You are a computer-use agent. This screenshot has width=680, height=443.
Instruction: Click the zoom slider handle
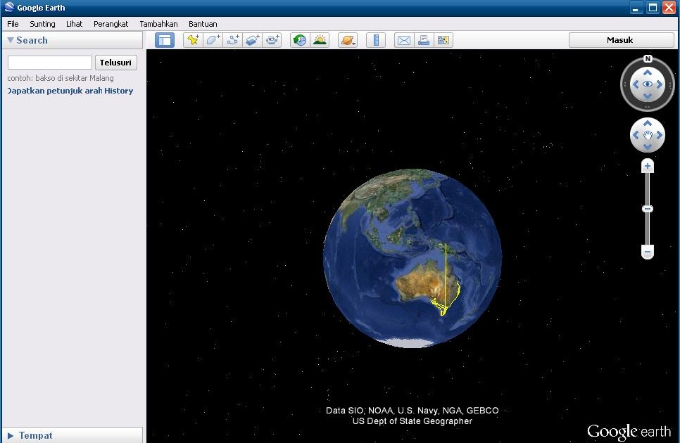[648, 209]
